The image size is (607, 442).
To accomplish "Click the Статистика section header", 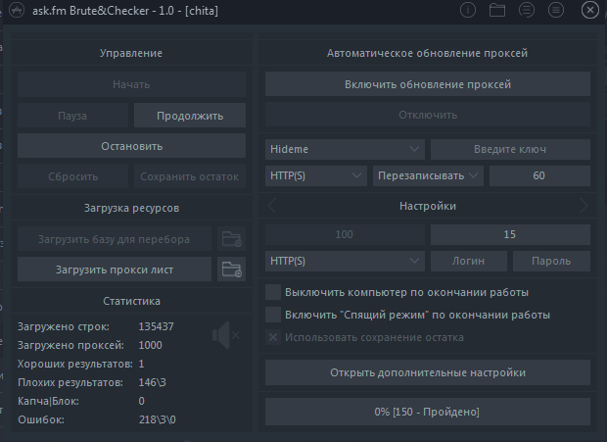I will pos(131,301).
